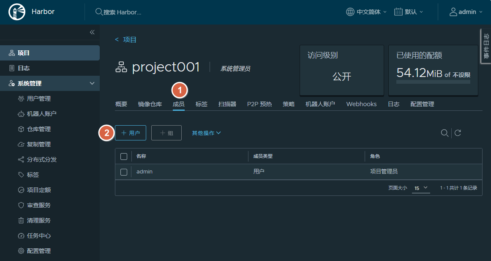Collapse the 系统管理 section chevron
This screenshot has width=491, height=261.
point(92,83)
